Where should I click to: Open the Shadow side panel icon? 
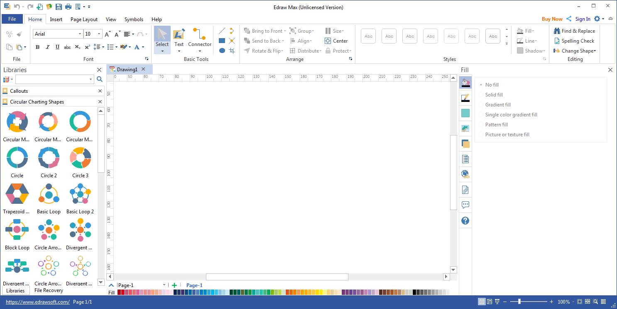[x=465, y=113]
